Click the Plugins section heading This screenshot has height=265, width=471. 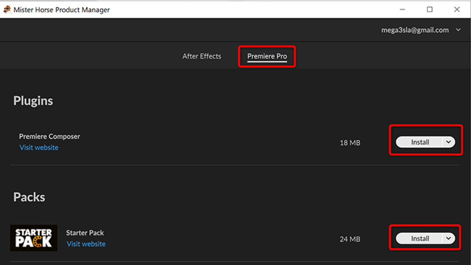click(33, 100)
